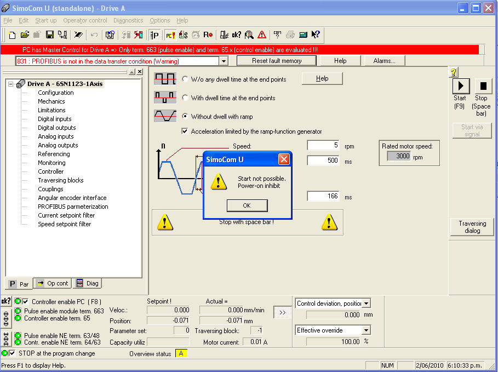Click the blue computer toolbar icon right of undo
The height and width of the screenshot is (372, 498).
click(110, 35)
